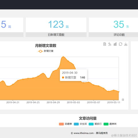Click the 123 daily new articles value

(56, 24)
